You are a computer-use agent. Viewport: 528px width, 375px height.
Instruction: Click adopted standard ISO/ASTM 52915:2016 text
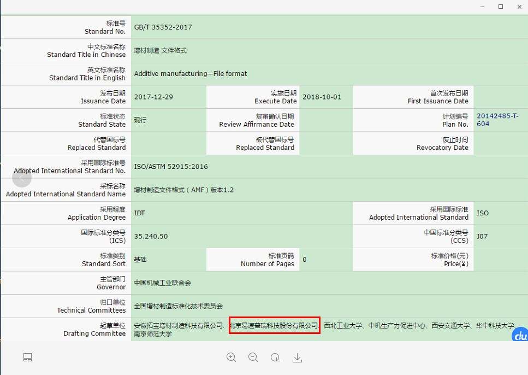(171, 167)
